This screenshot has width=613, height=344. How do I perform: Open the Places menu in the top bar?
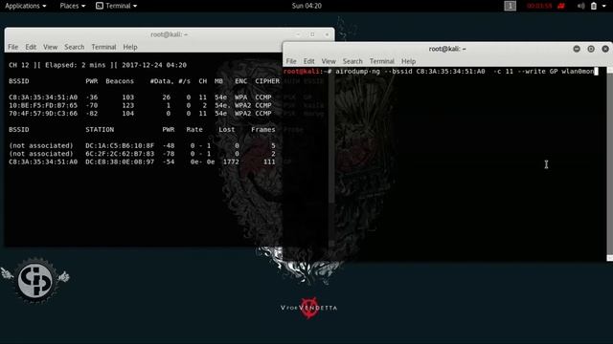[73, 6]
